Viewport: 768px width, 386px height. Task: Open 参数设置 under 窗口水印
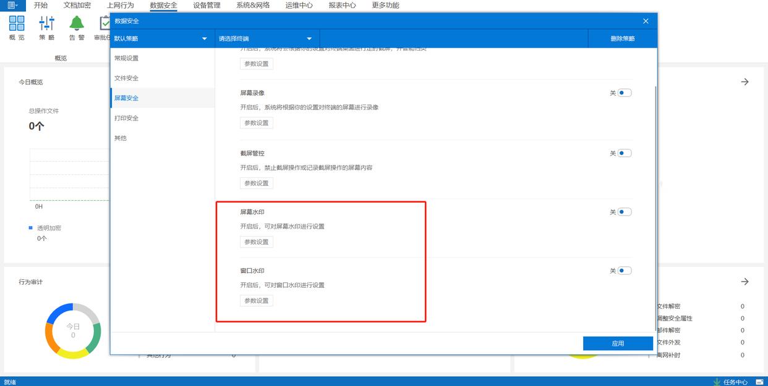click(257, 301)
